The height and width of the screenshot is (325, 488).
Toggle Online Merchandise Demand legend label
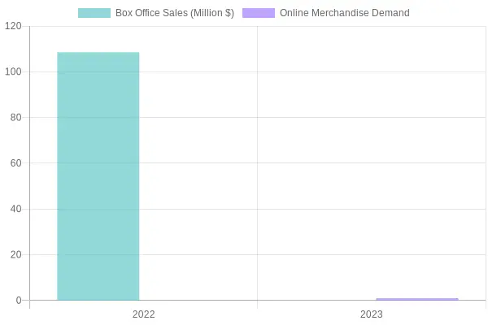click(x=345, y=13)
